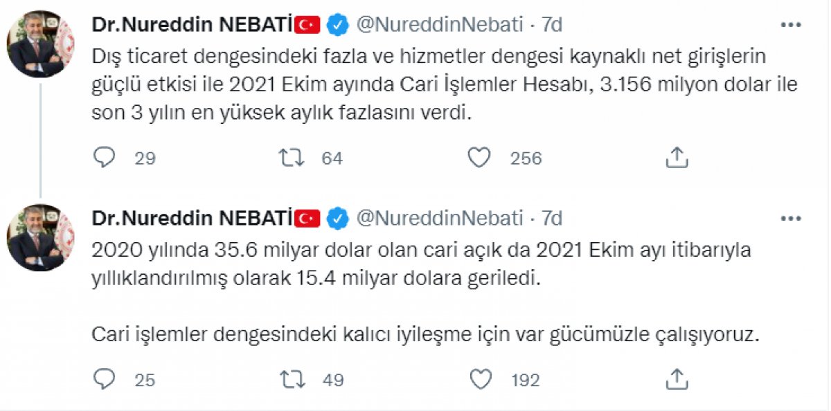Open the 7d timestamp of second tweet

(552, 219)
